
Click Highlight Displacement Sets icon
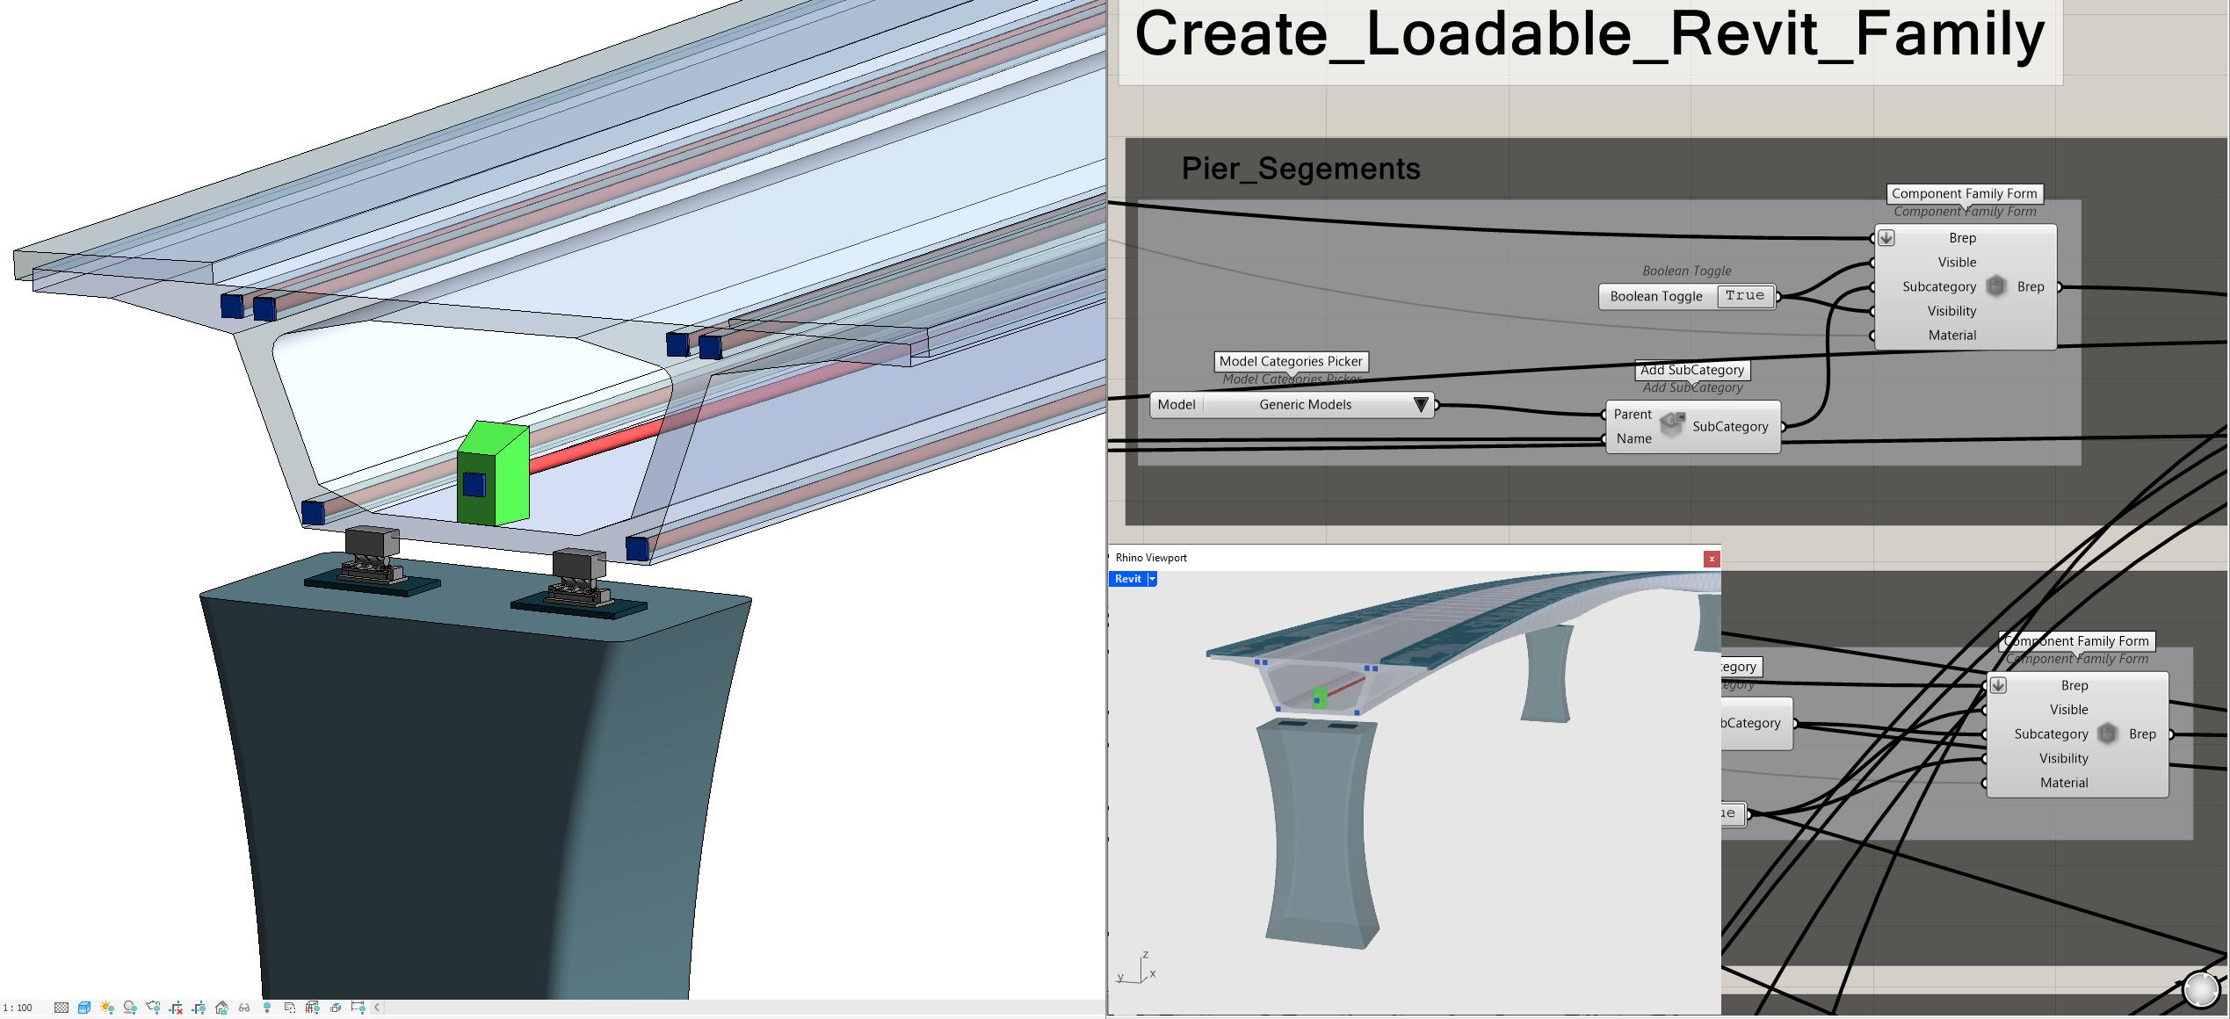click(336, 1008)
